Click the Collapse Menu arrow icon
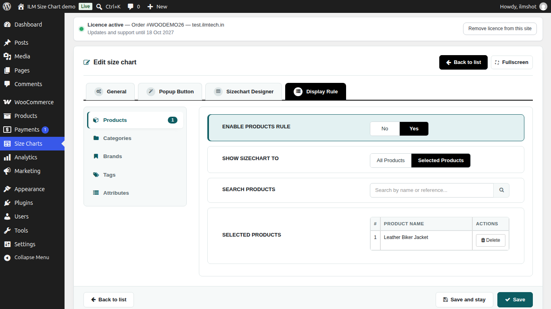This screenshot has height=309, width=551. click(7, 257)
